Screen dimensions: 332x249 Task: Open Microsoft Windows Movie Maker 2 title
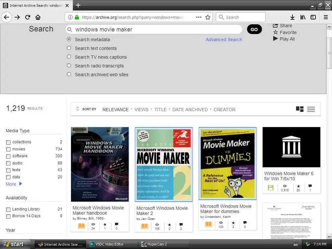click(x=162, y=211)
